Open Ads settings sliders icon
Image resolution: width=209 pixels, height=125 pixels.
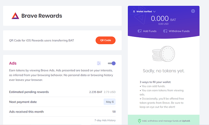(x=99, y=63)
